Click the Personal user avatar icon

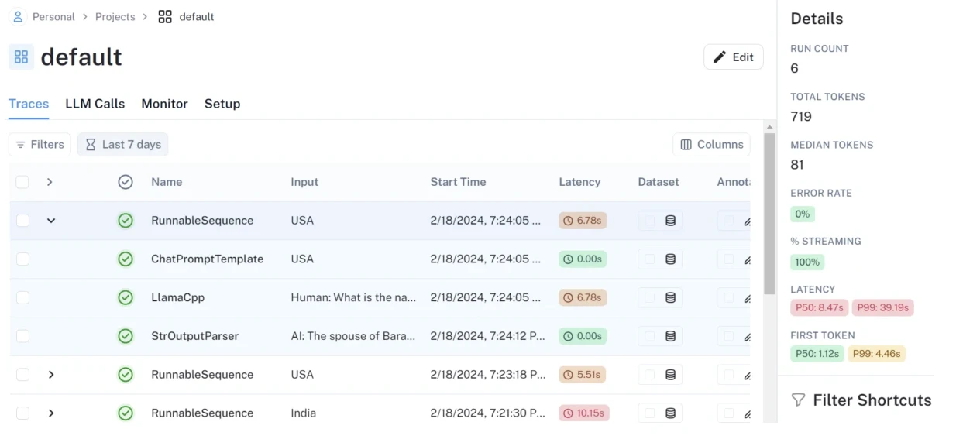tap(18, 16)
